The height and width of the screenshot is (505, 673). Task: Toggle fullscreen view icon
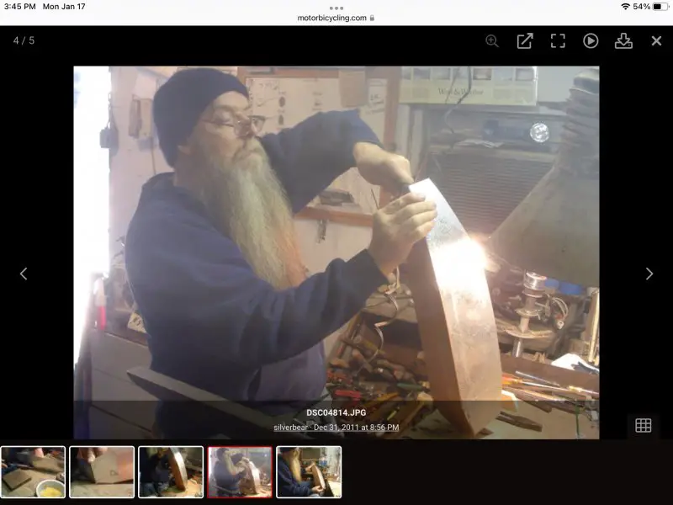click(x=558, y=40)
